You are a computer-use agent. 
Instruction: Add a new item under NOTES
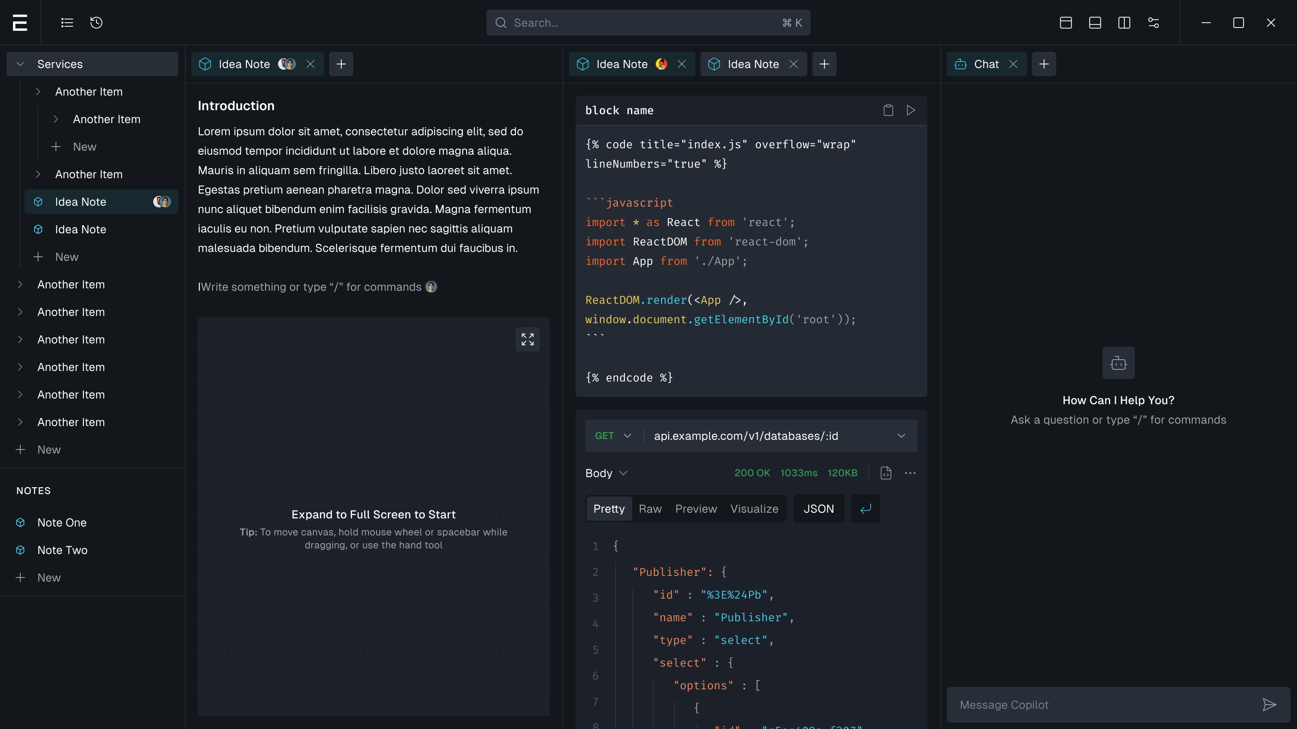[48, 578]
